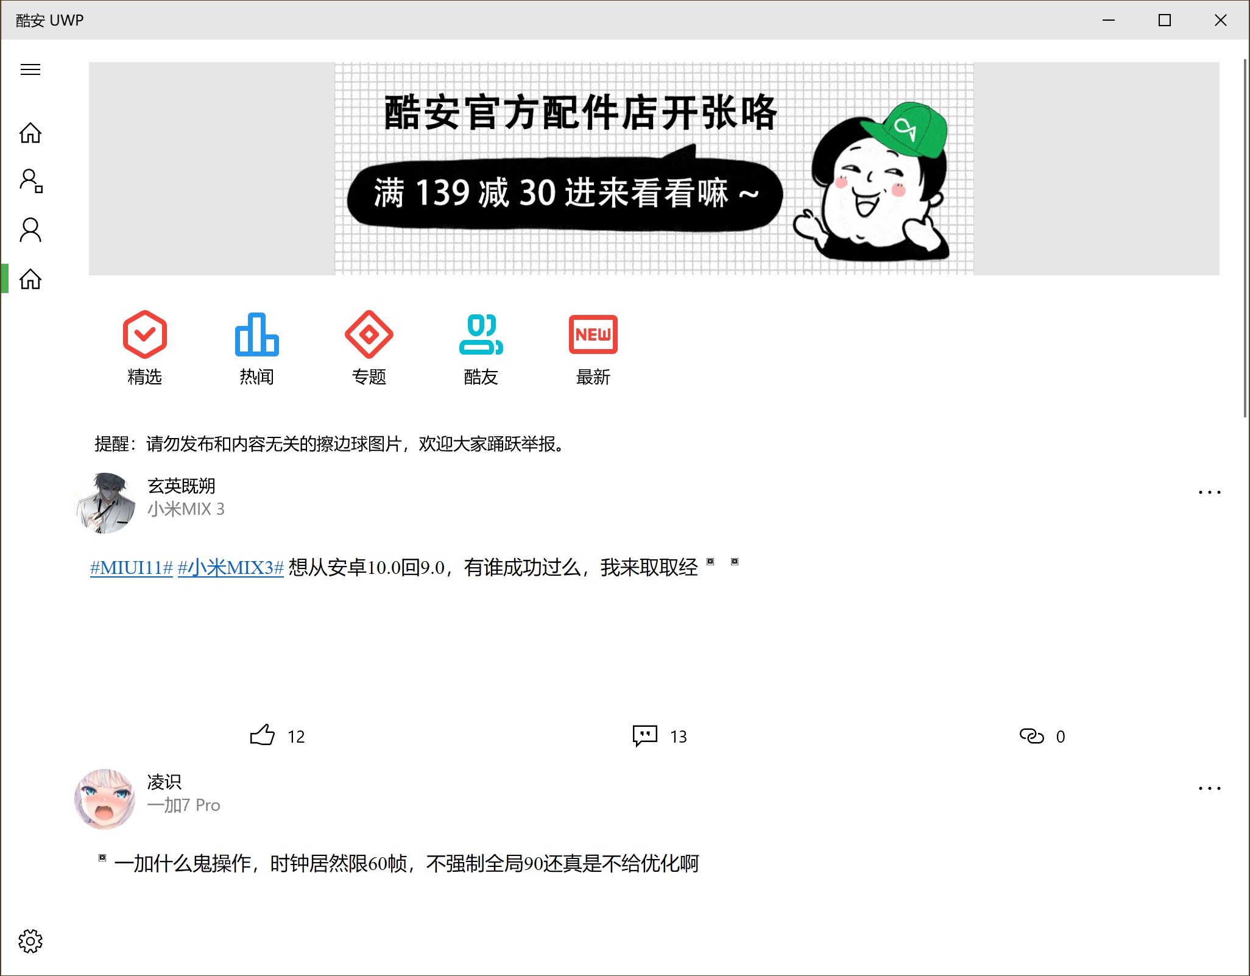Open the profile person icon in sidebar
This screenshot has height=976, width=1250.
coord(30,230)
